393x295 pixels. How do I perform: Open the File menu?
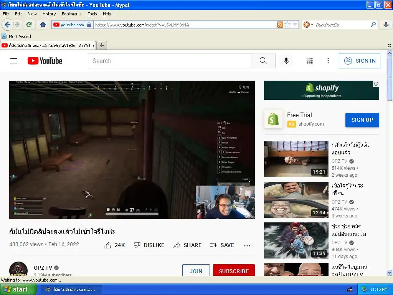pos(6,14)
